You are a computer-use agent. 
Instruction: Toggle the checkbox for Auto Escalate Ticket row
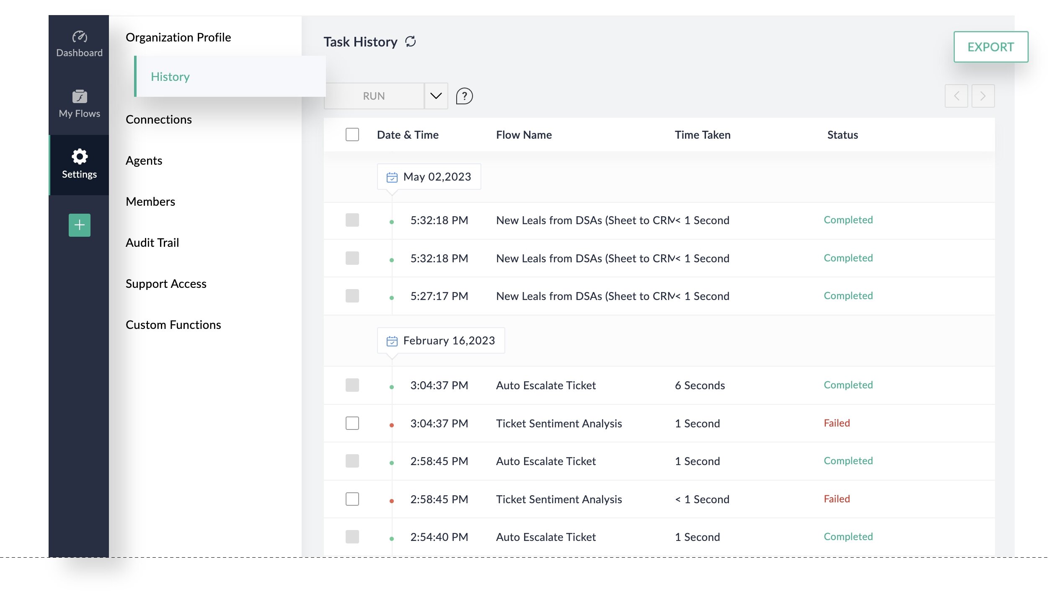[x=352, y=385]
